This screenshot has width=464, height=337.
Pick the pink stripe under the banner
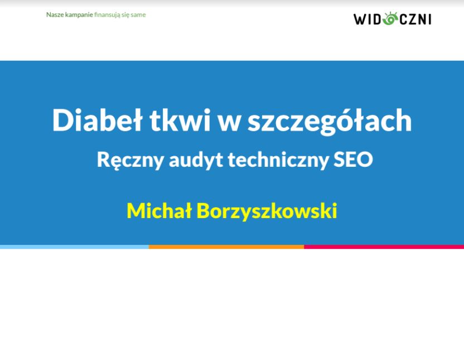384,246
